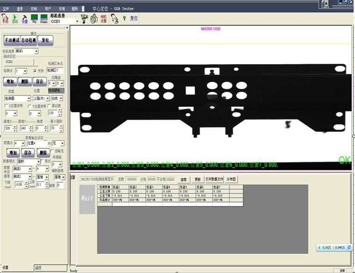The width and height of the screenshot is (355, 273).
Task: Open the 帮助 menu
Action: (x=75, y=8)
